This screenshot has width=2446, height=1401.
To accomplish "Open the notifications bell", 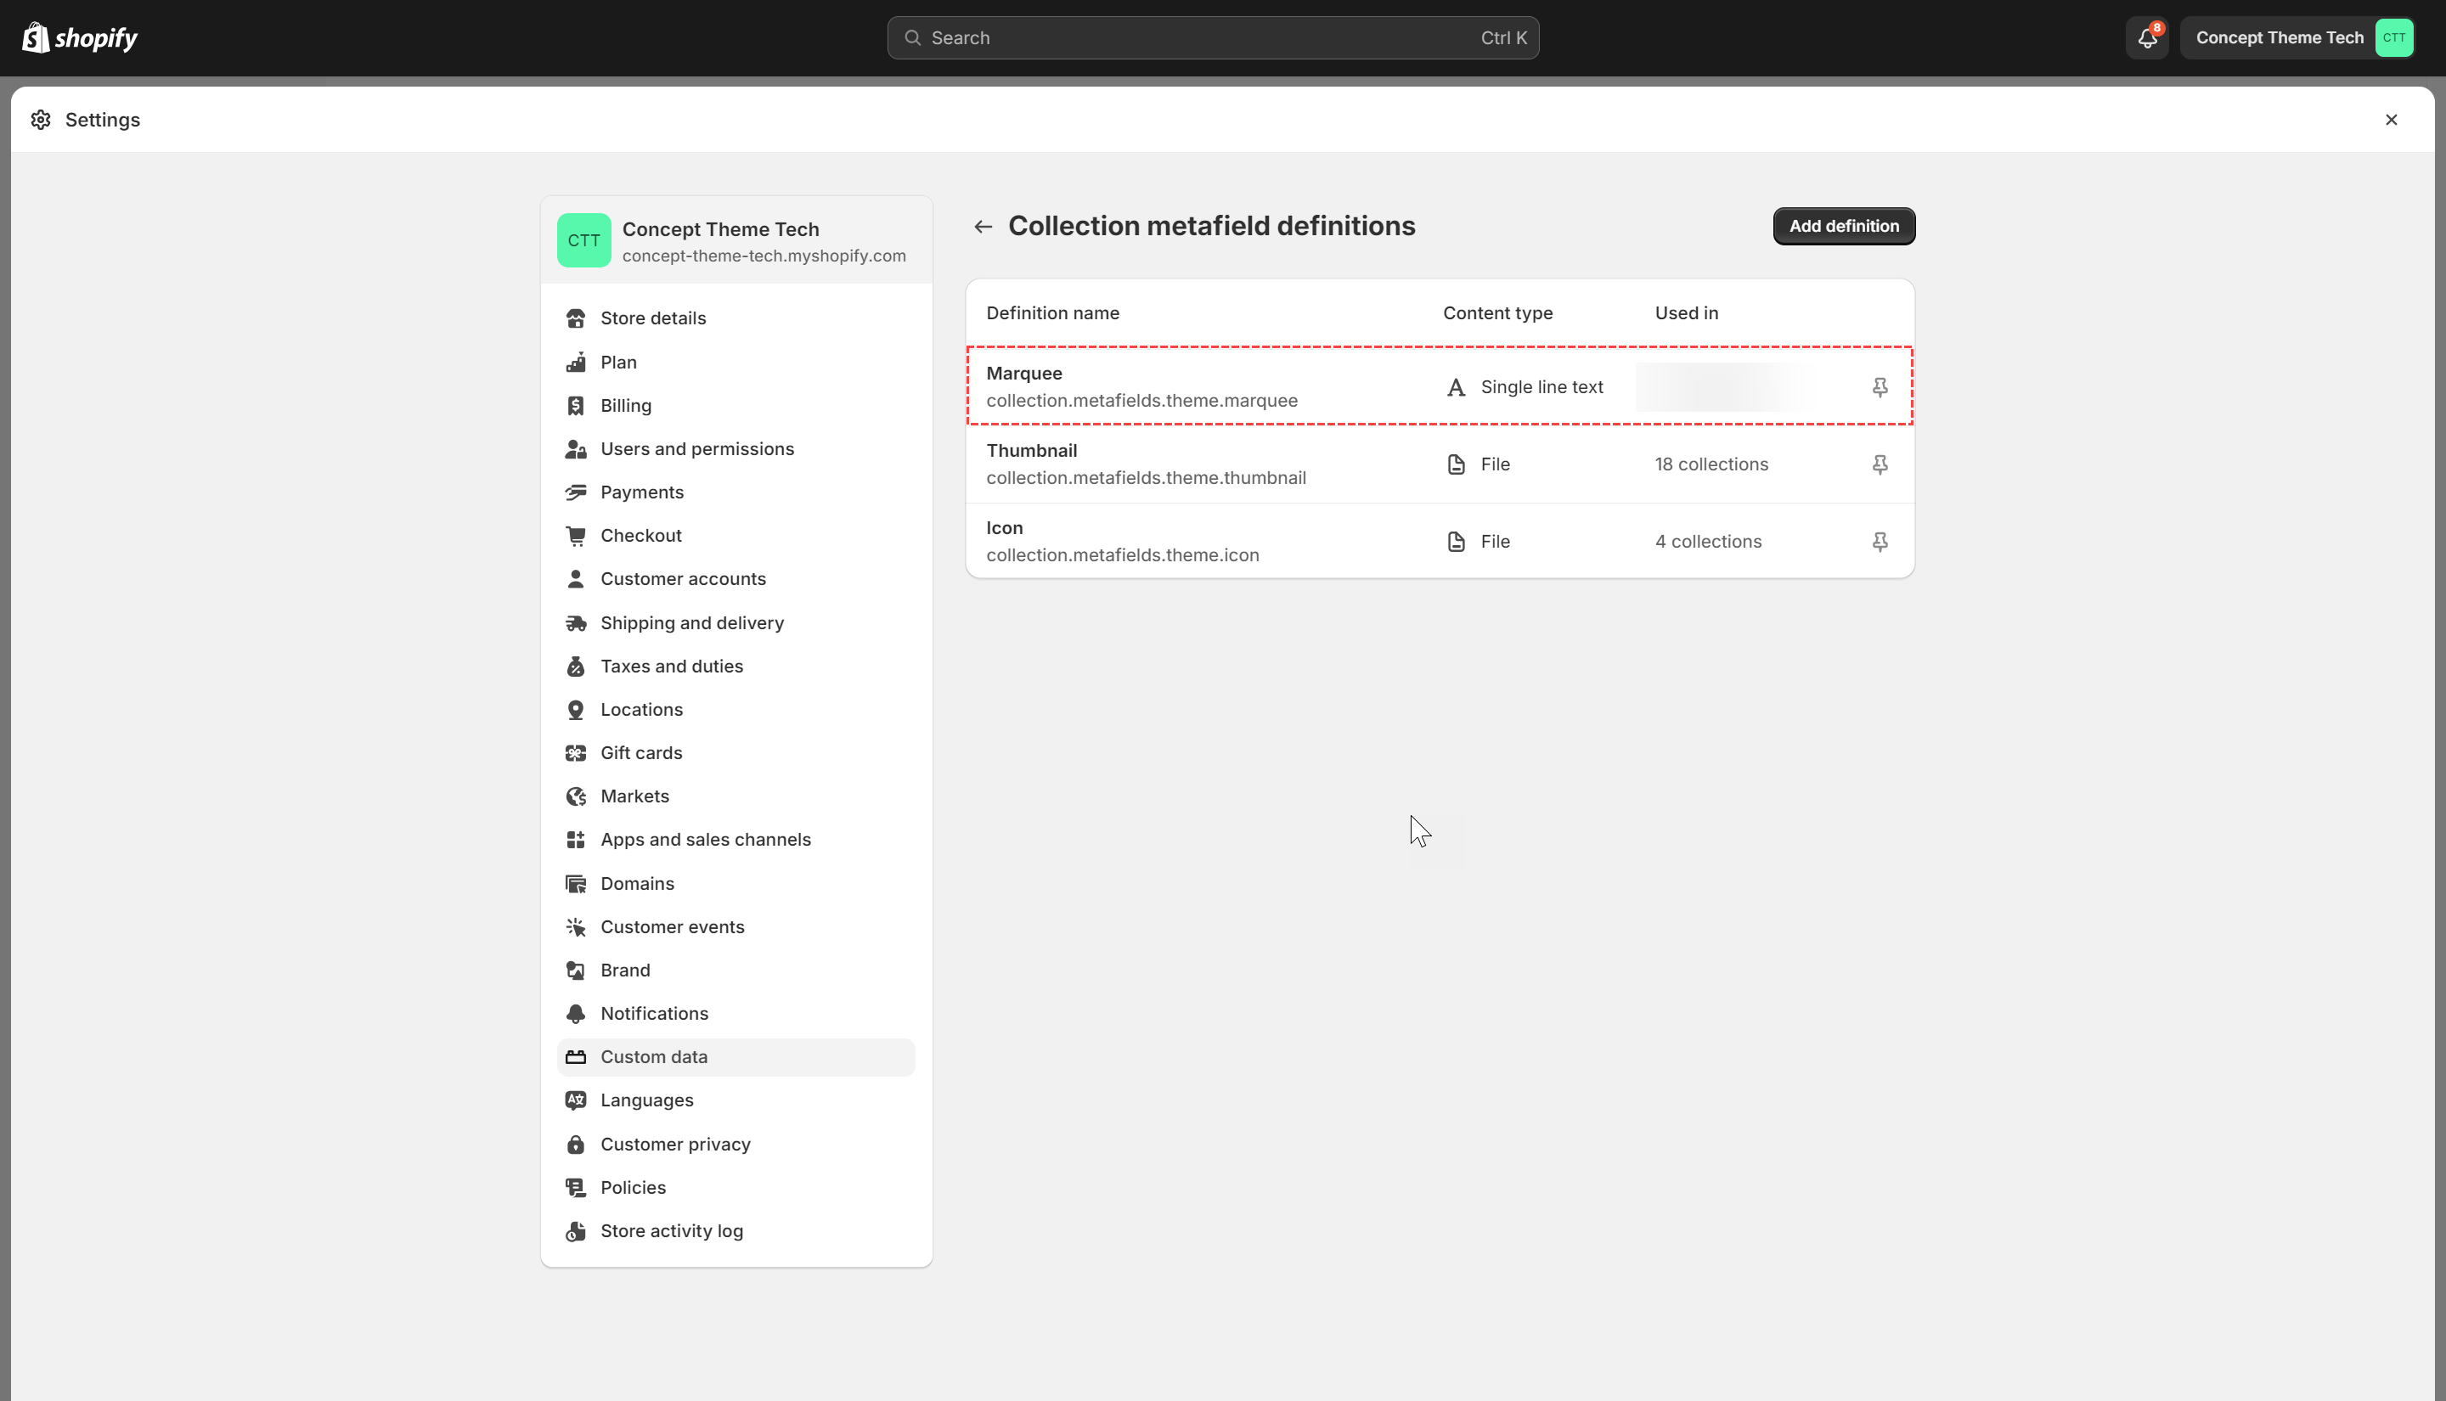I will 2147,38.
